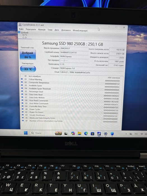Viewport: 147px width, 196px height.
Task: Select the Power Cycles attribute row
Action: [x=71, y=109]
